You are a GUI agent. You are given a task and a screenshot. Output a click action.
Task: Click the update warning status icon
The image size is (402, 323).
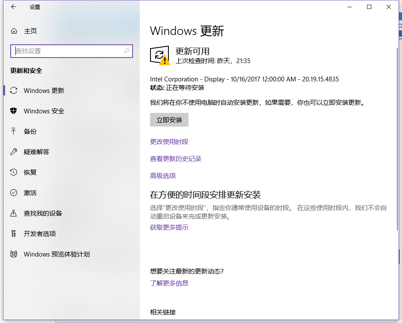pos(160,55)
